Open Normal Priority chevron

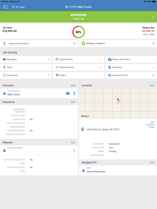click(153, 44)
